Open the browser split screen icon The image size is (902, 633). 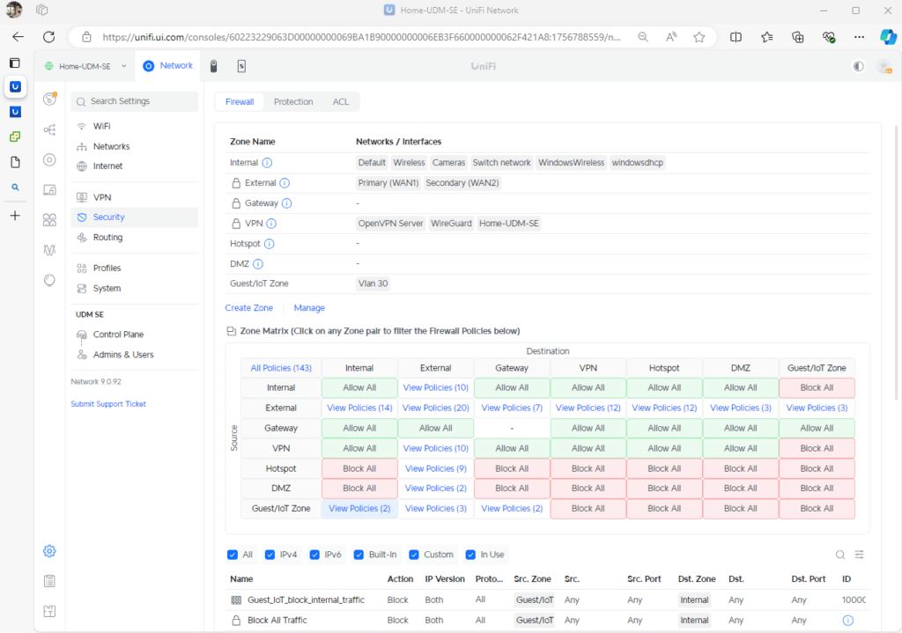pyautogui.click(x=736, y=37)
